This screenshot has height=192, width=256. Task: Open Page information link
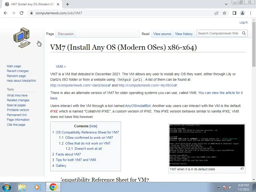(18, 119)
